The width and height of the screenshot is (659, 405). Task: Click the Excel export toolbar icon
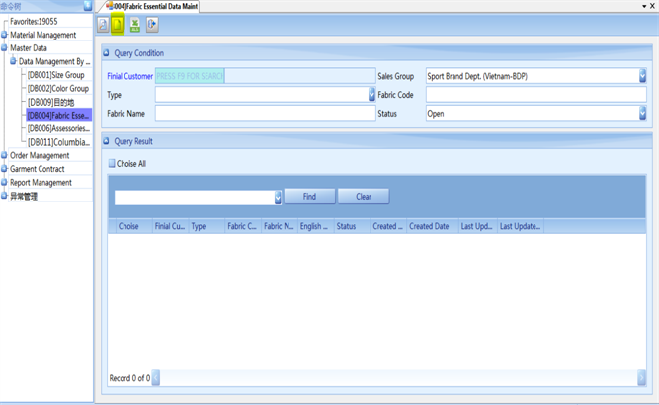point(135,25)
